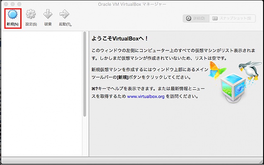Switch to the Snapshots (スナップショット) tab

[x=233, y=18]
